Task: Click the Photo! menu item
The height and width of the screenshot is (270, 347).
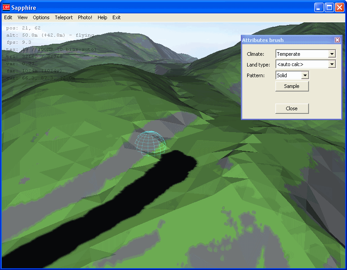Action: [x=85, y=17]
